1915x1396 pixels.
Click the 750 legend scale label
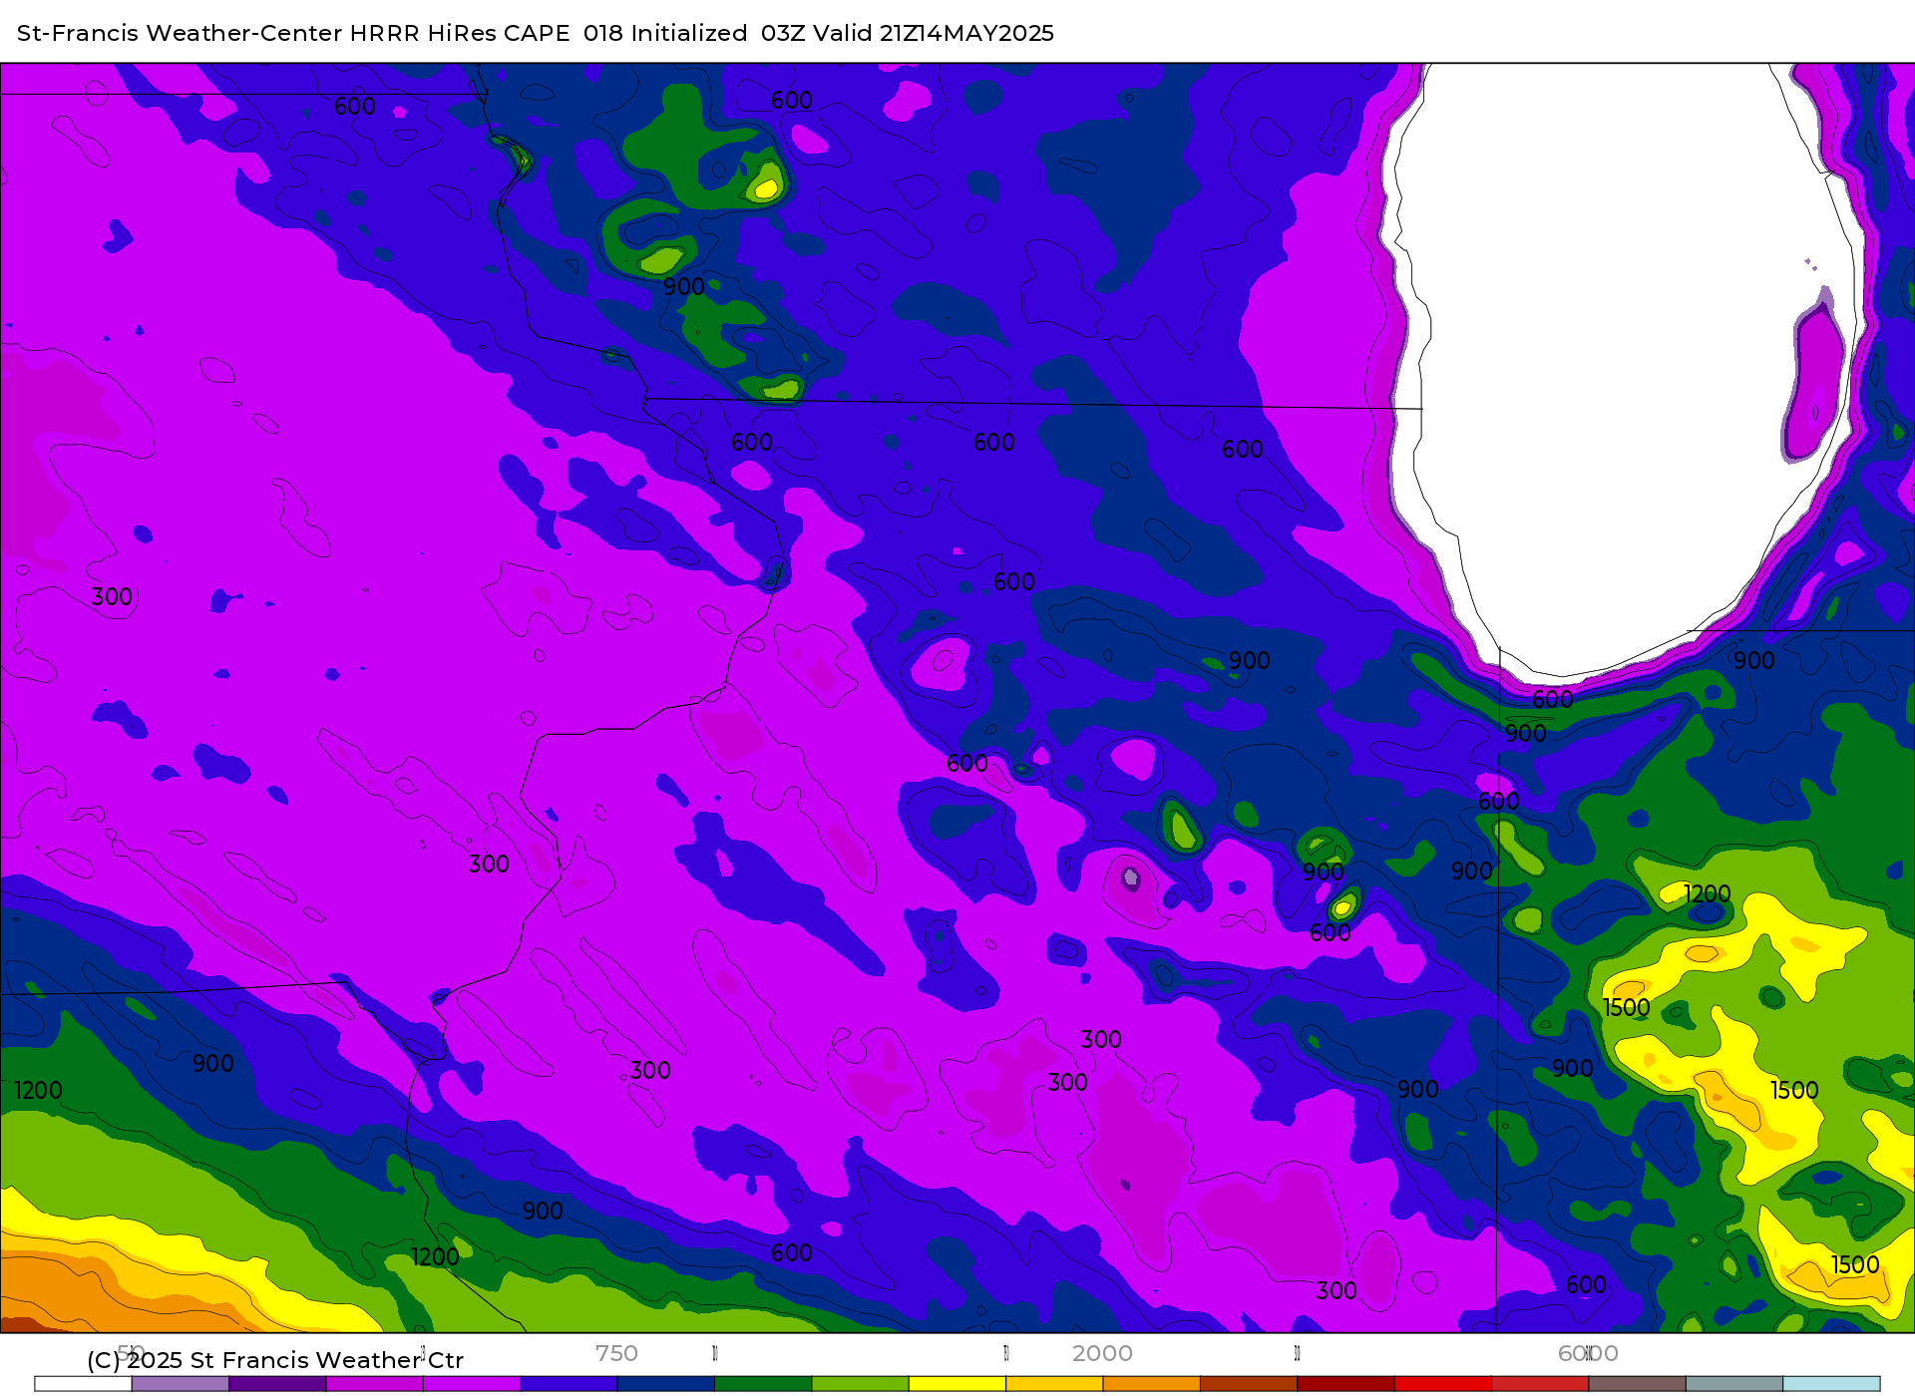[616, 1353]
